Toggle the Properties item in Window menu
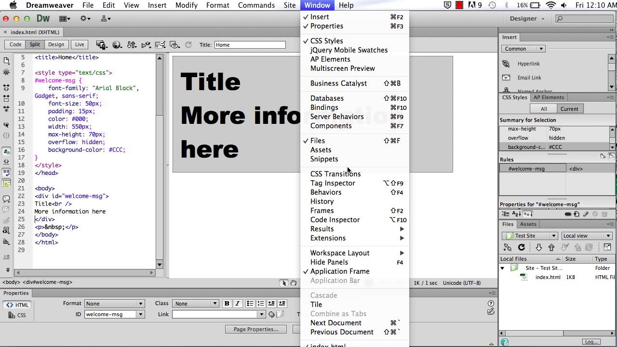The height and width of the screenshot is (347, 617). tap(354, 26)
